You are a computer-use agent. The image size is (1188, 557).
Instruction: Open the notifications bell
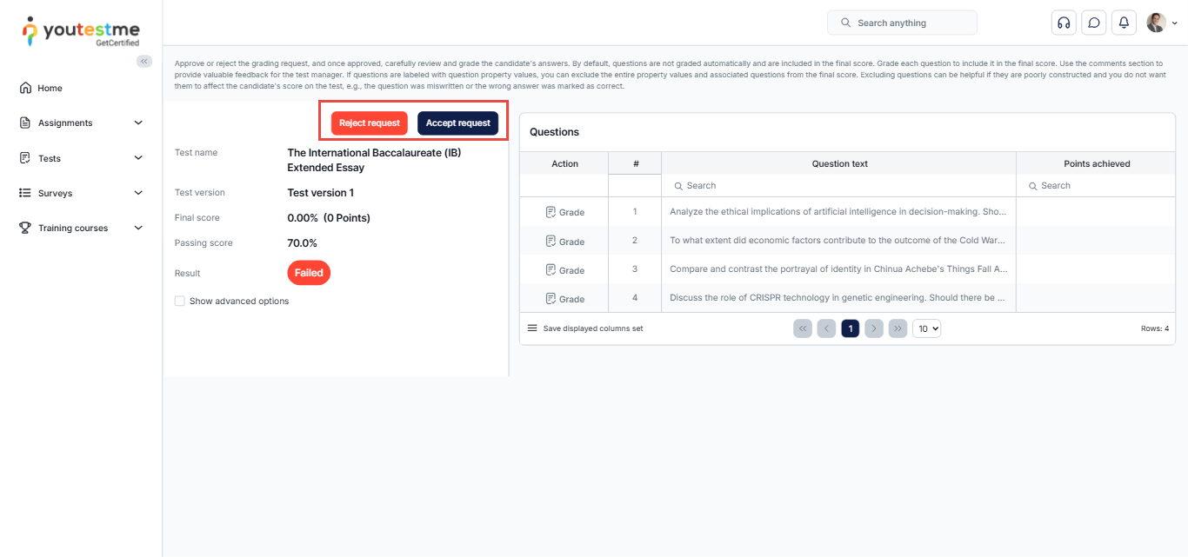(1124, 23)
